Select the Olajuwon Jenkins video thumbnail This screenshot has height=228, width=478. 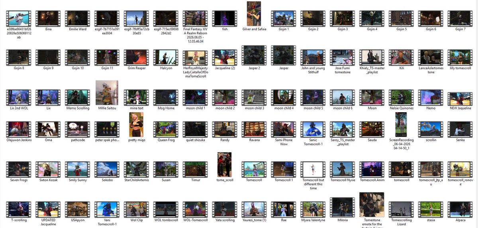click(18, 129)
